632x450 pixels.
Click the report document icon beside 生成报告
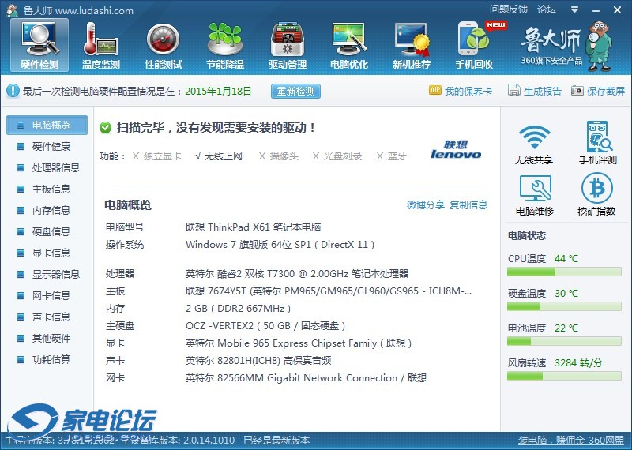click(x=514, y=90)
